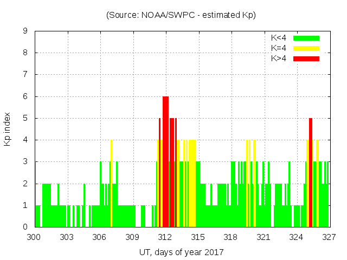Click x-axis tick label 318
The width and height of the screenshot is (347, 260).
click(x=230, y=237)
